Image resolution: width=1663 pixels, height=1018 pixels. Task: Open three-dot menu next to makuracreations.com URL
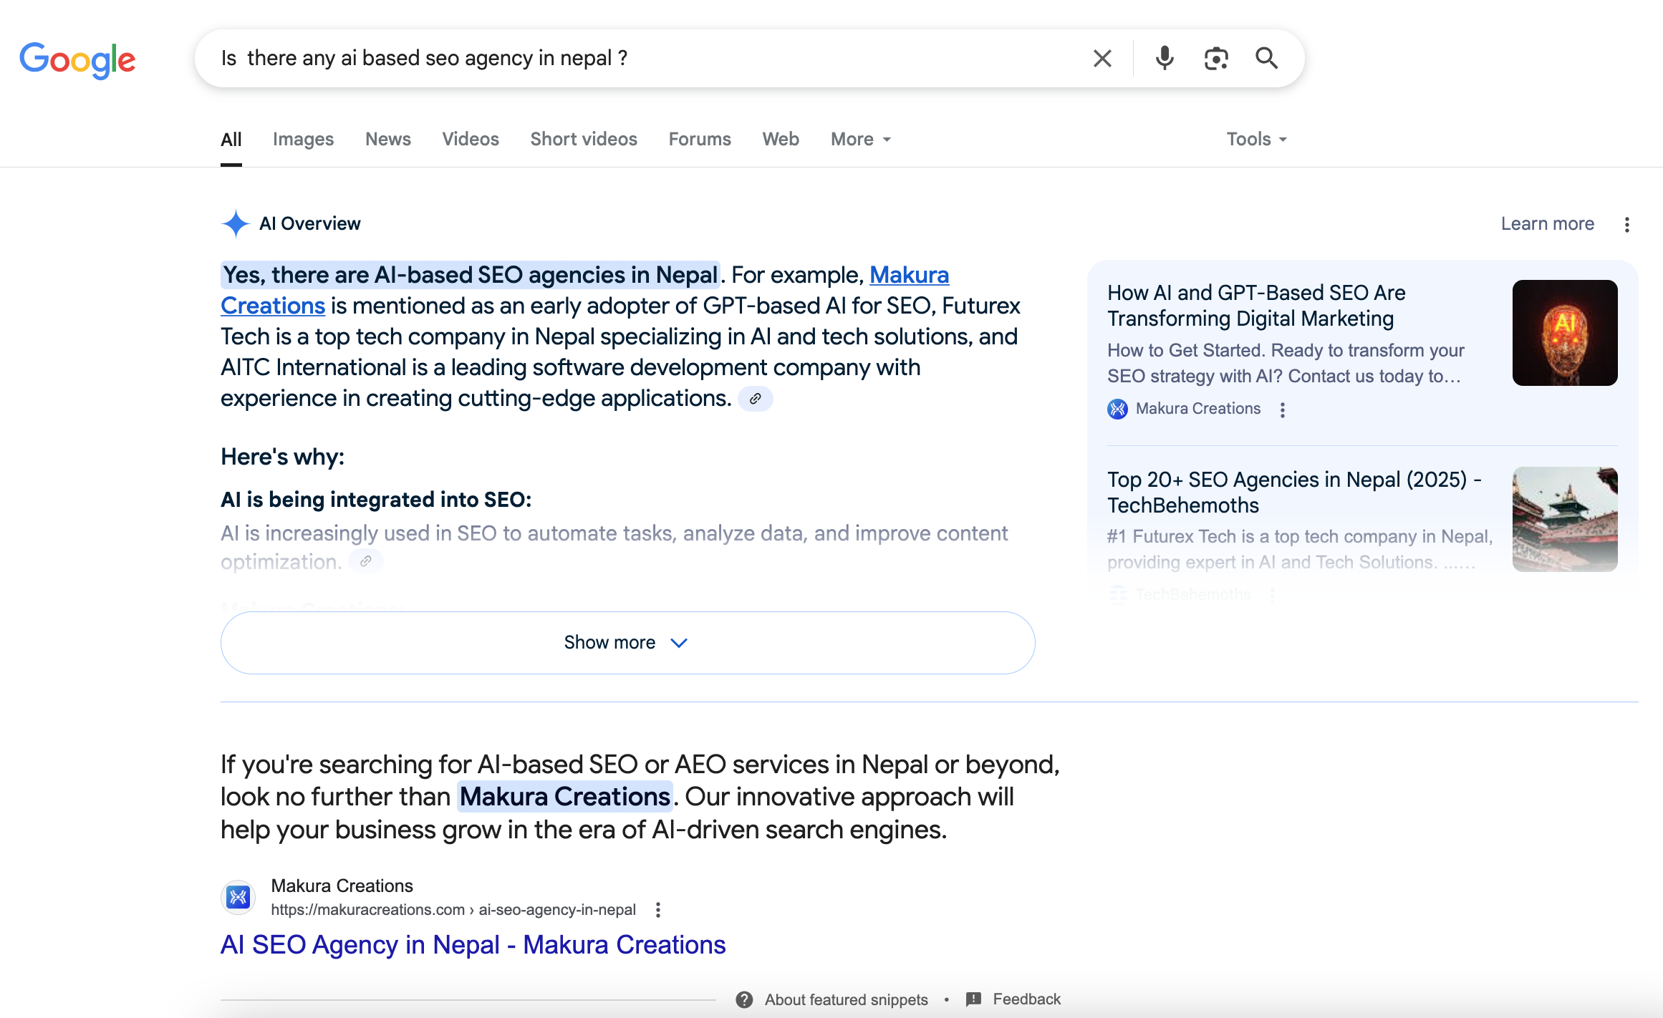[x=658, y=910]
